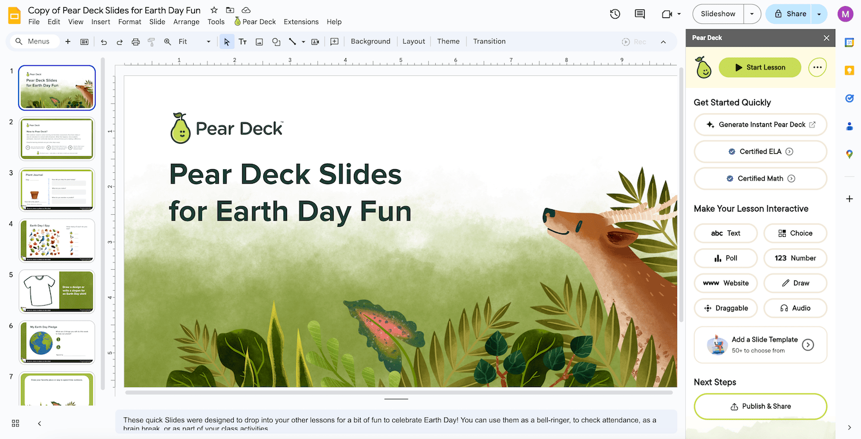Click the video camera meet icon
Viewport: 861px width, 439px height.
(x=667, y=14)
